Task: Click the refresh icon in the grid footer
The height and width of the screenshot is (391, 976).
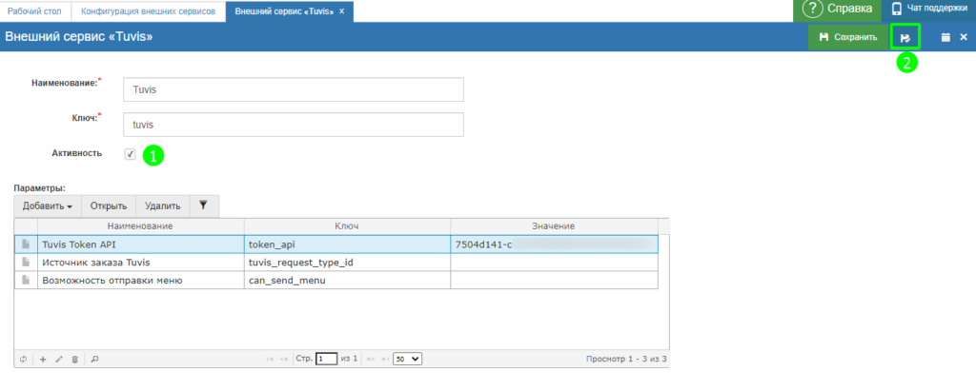Action: pyautogui.click(x=23, y=360)
